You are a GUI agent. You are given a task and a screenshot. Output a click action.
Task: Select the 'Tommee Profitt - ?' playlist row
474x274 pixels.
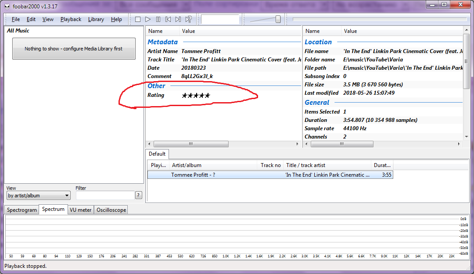pyautogui.click(x=270, y=175)
